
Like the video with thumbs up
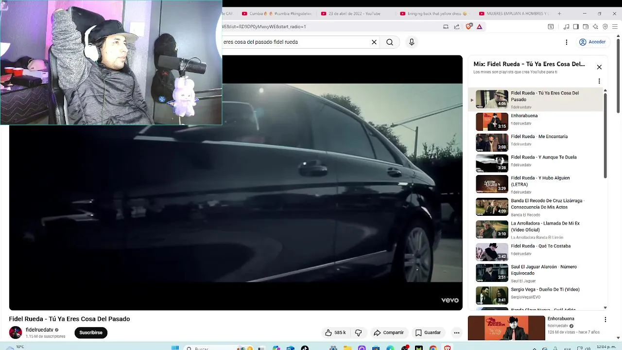pyautogui.click(x=335, y=332)
